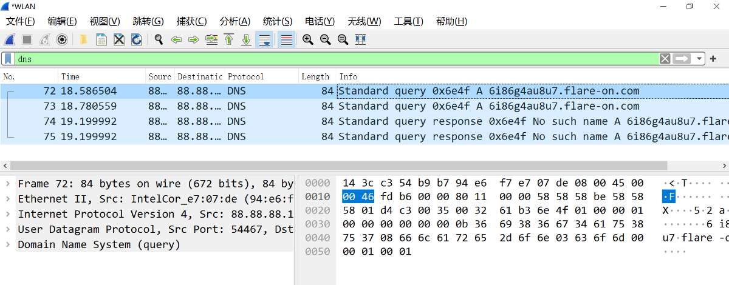Save this capture file
729x285 pixels.
click(101, 40)
